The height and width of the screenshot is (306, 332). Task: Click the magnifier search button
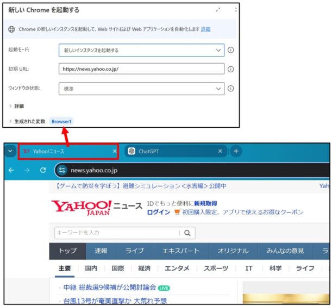pyautogui.click(x=187, y=233)
